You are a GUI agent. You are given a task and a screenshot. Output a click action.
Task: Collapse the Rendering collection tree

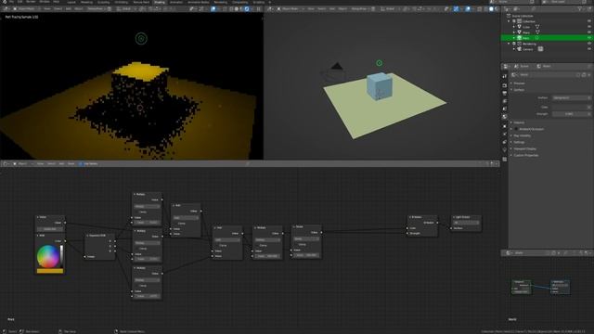click(x=509, y=44)
